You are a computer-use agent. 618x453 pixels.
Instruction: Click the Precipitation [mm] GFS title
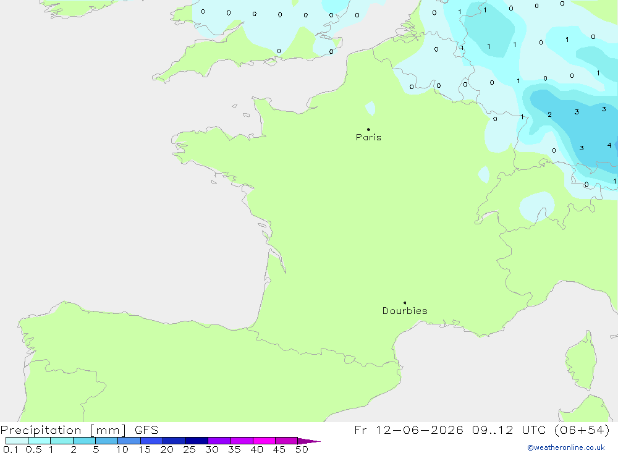[x=79, y=430]
